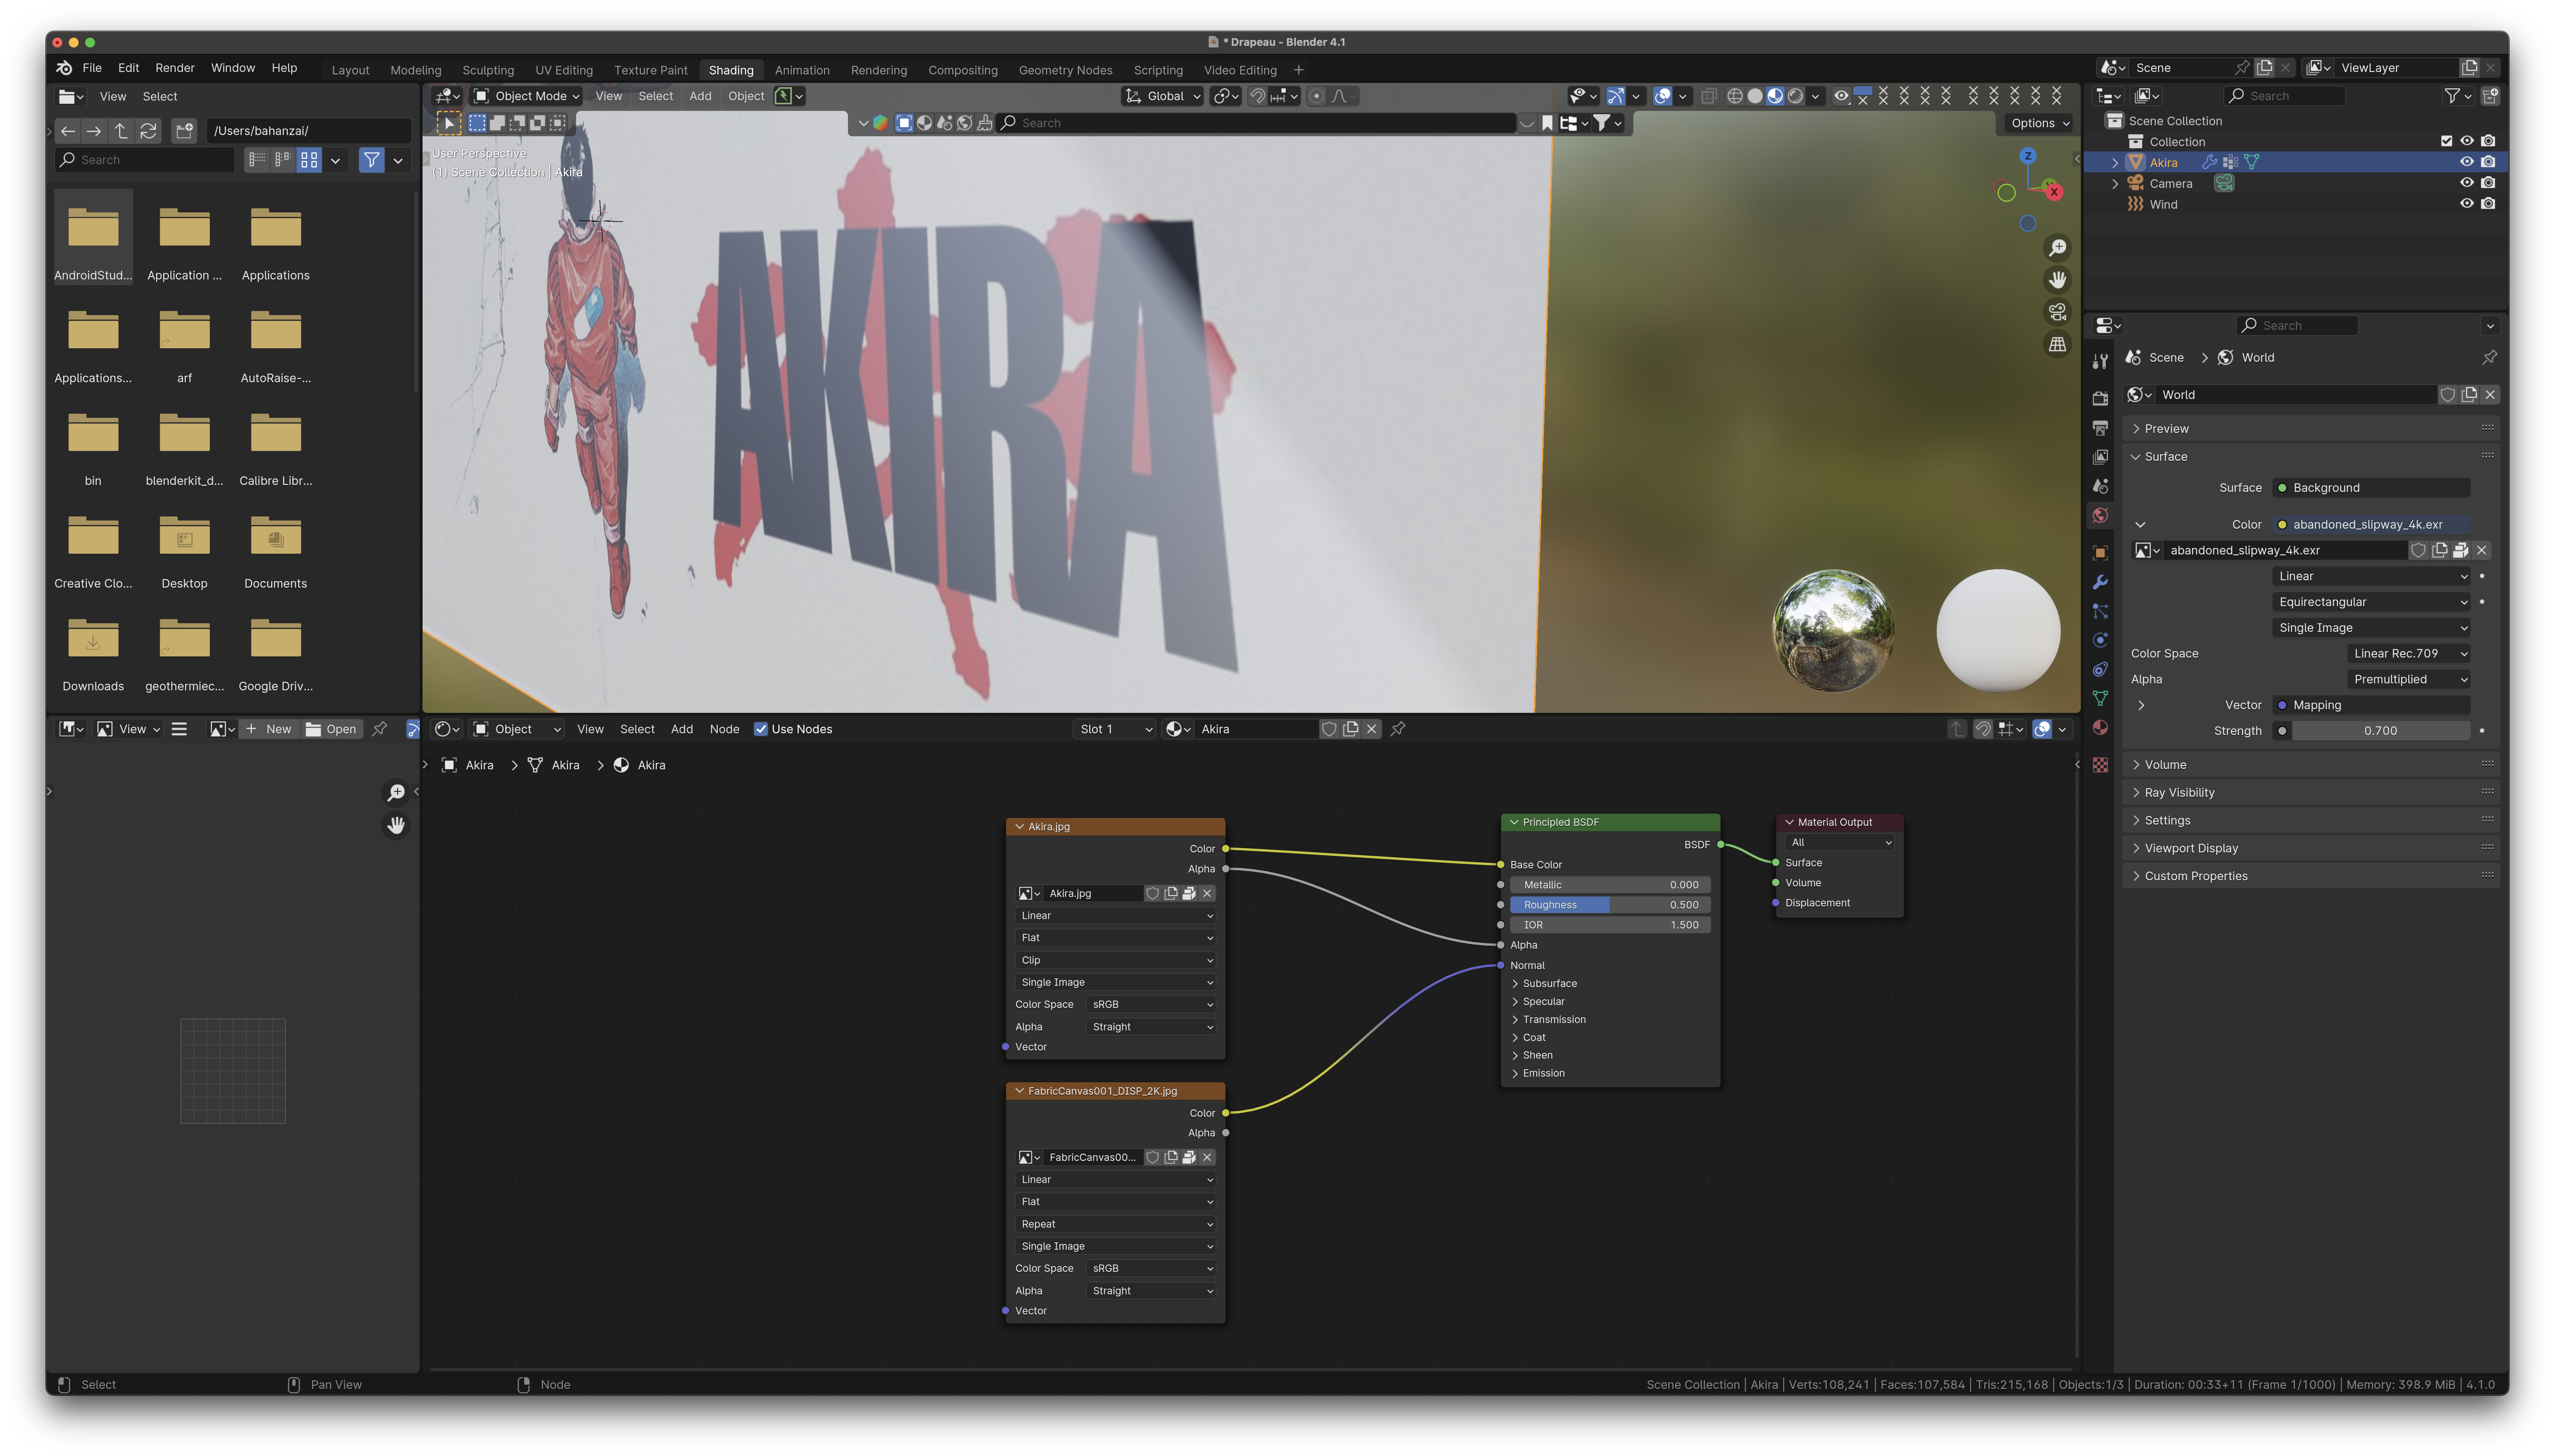Click Open in the image editor header

[331, 729]
